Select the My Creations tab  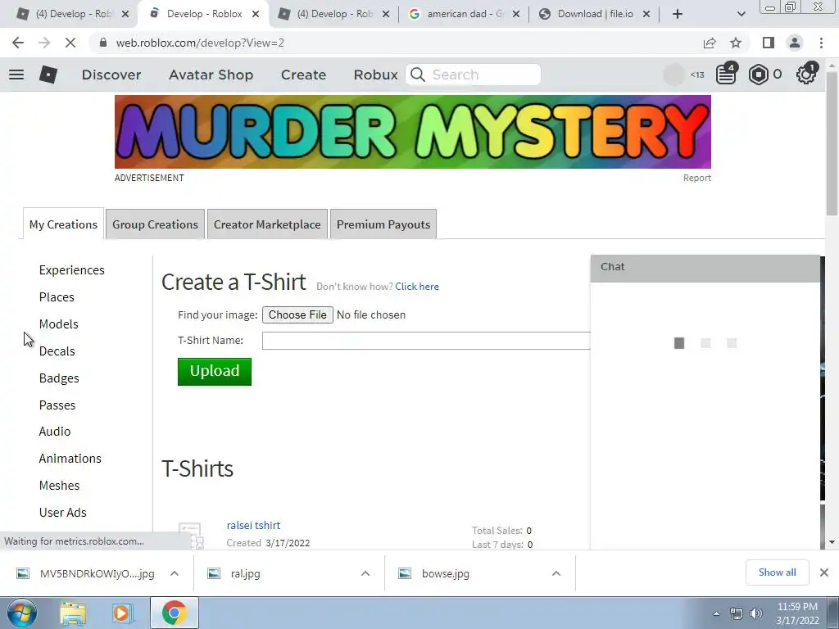pos(63,224)
